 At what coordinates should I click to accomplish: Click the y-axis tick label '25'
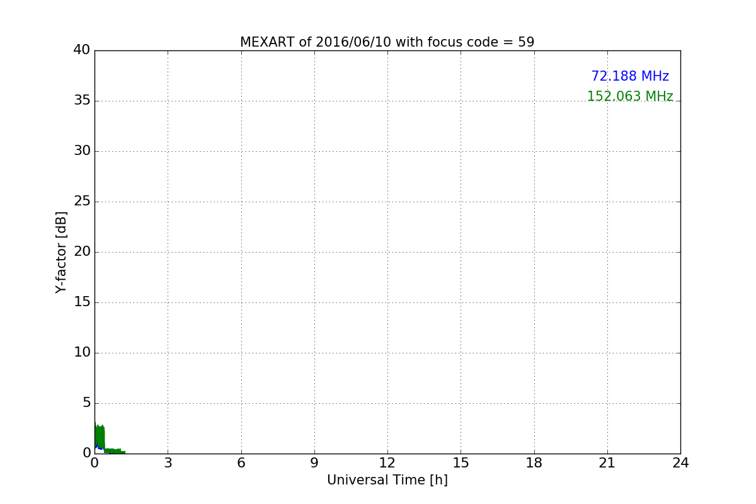[x=82, y=202]
